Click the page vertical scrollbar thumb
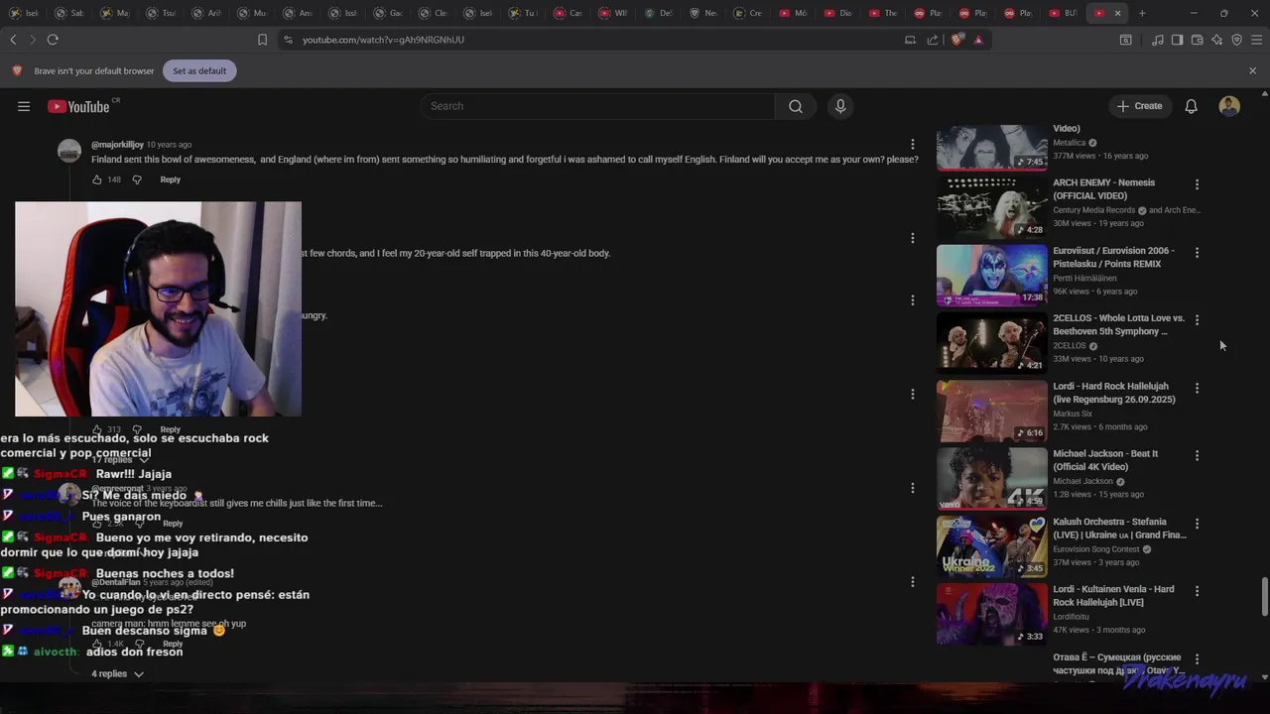 coord(1264,596)
